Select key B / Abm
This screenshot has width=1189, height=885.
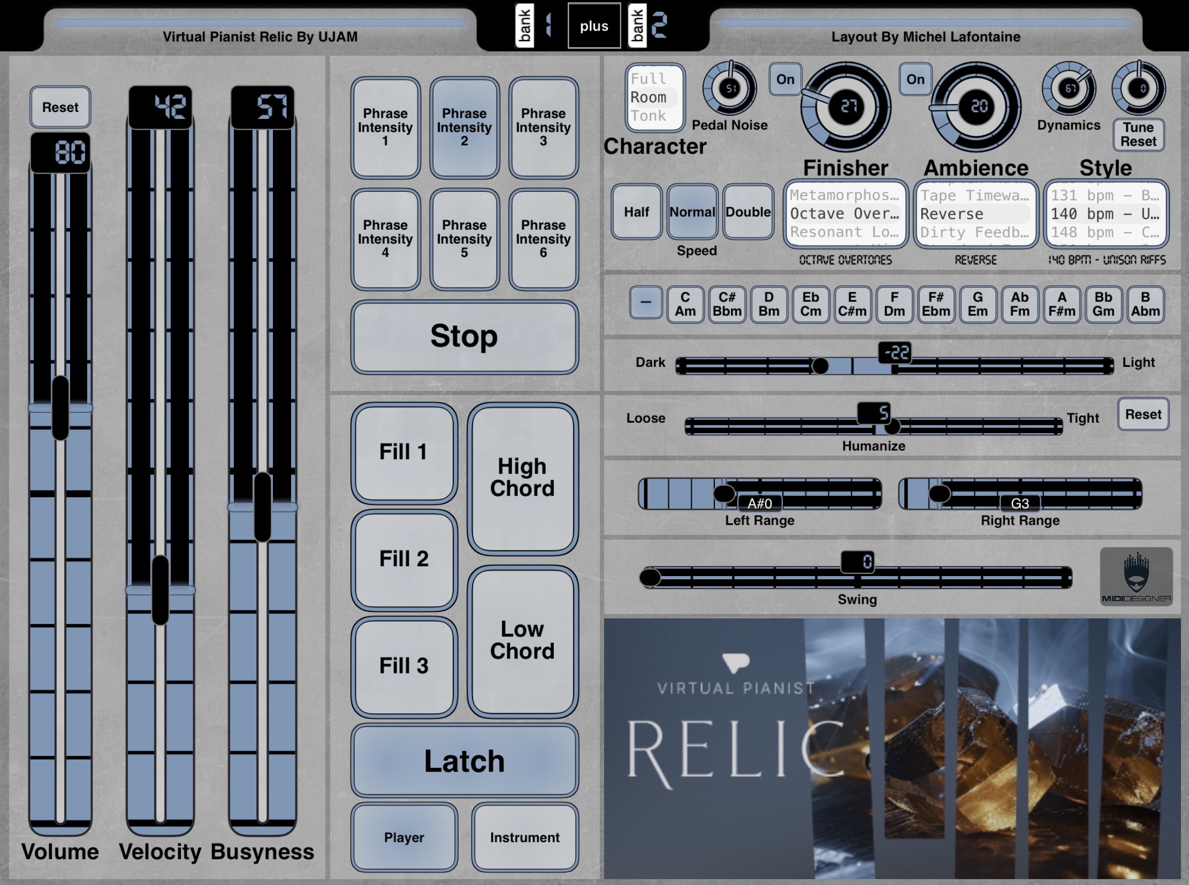click(1145, 304)
